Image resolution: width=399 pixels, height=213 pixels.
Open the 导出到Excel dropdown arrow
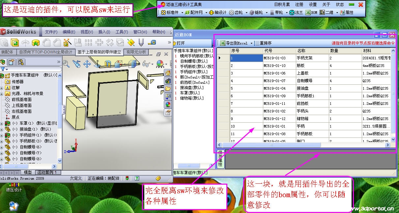[251, 43]
